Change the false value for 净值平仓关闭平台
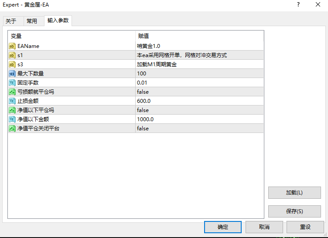Image resolution: width=328 pixels, height=238 pixels. coord(143,129)
